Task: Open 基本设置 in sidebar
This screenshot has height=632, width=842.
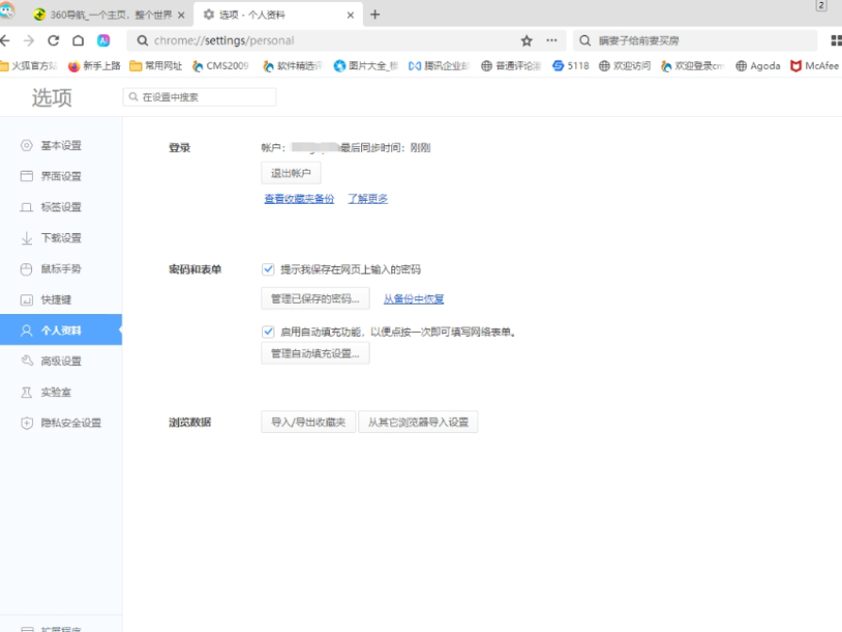Action: coord(61,145)
